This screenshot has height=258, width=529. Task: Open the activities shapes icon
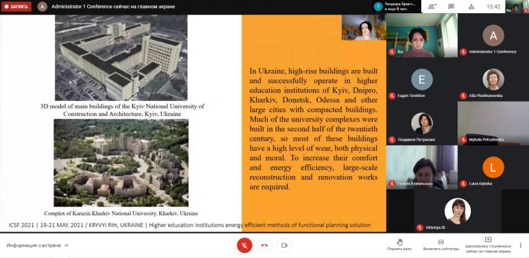[x=471, y=7]
